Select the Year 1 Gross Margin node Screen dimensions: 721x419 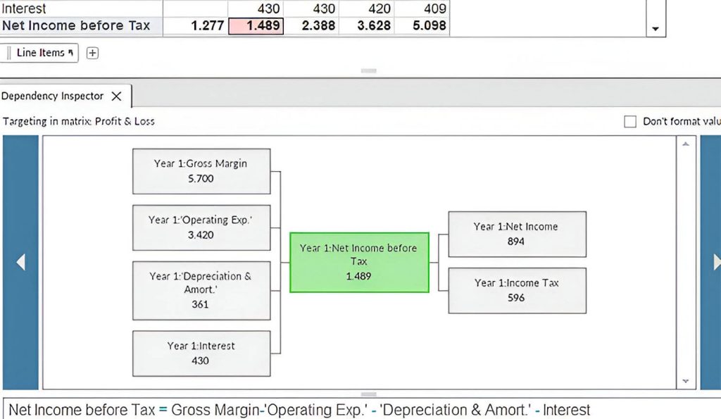(201, 171)
